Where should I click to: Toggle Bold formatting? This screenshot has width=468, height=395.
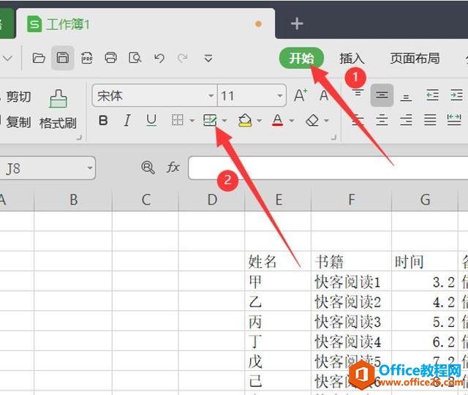tap(103, 121)
